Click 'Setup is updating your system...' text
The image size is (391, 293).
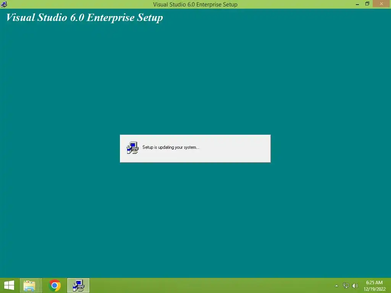tap(171, 147)
